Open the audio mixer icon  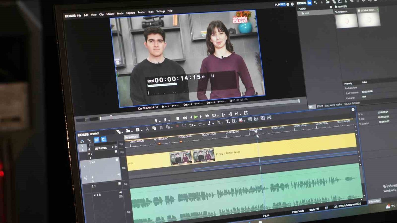coord(256,119)
